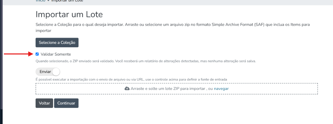Click the cloud upload icon
Image resolution: width=333 pixels, height=124 pixels.
(x=127, y=89)
